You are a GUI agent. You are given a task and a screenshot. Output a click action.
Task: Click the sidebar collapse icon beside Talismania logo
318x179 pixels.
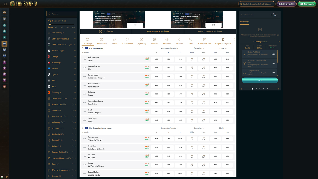5,4
